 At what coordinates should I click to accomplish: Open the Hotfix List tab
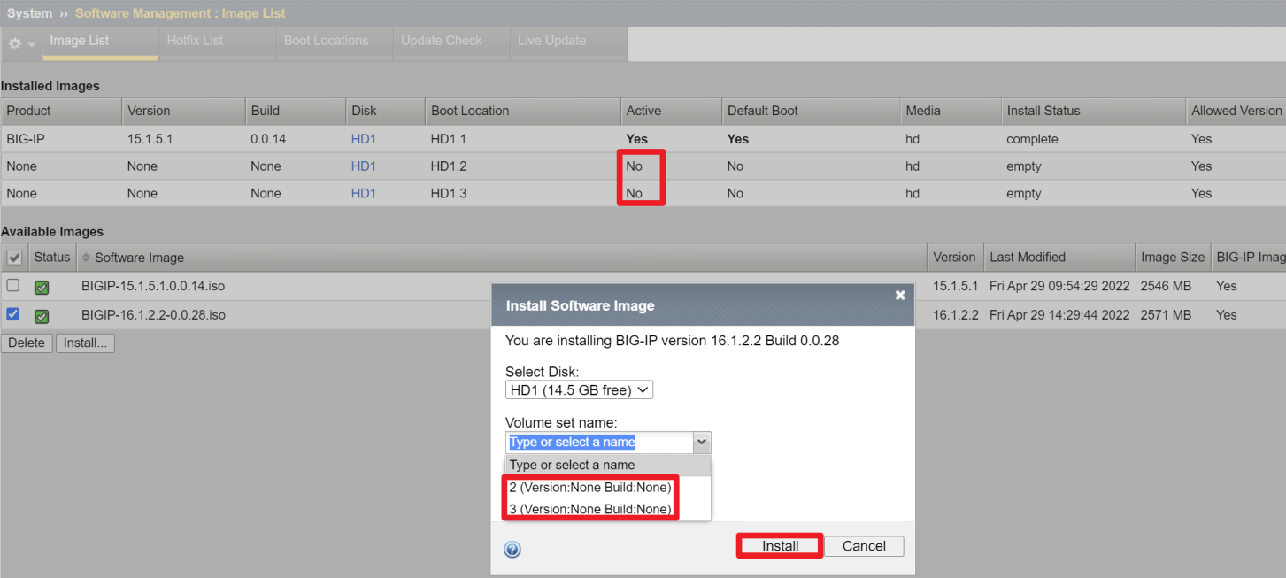[218, 42]
